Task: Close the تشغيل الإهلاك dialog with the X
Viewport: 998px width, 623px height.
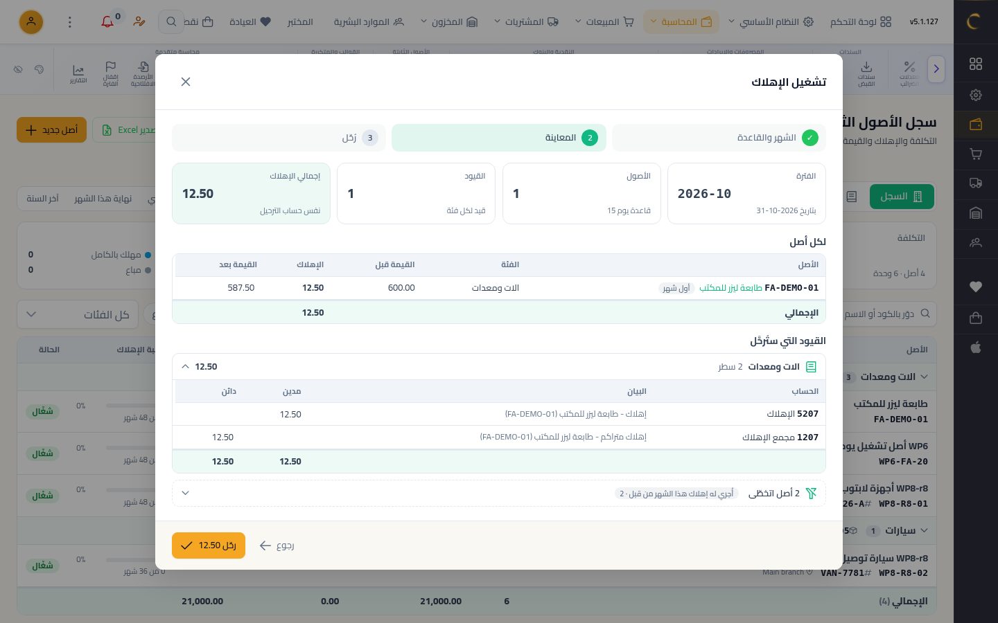Action: coord(186,82)
